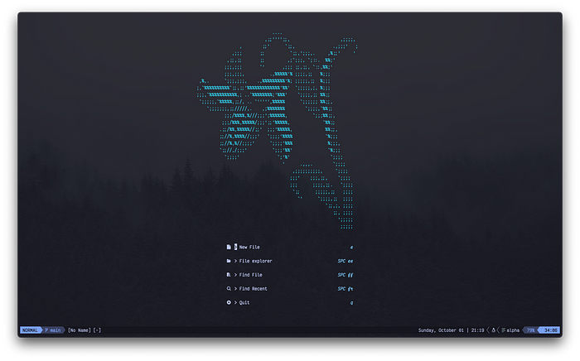The width and height of the screenshot is (580, 361).
Task: Click the File explorer folder icon
Action: coord(229,261)
